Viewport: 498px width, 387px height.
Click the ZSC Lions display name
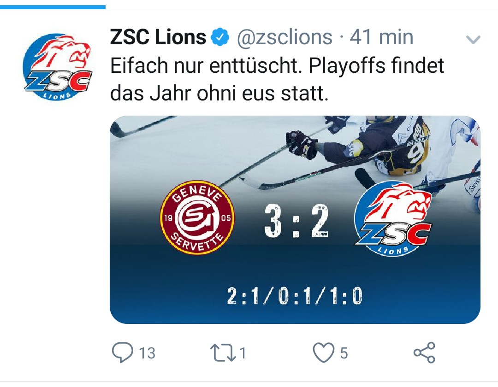158,37
